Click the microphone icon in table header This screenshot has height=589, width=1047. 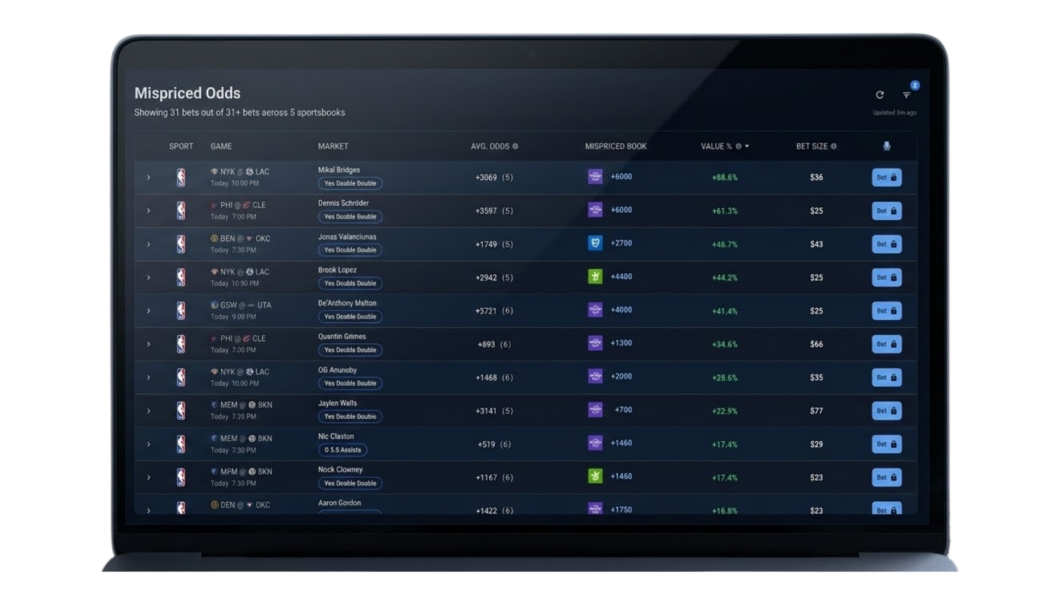coord(887,146)
